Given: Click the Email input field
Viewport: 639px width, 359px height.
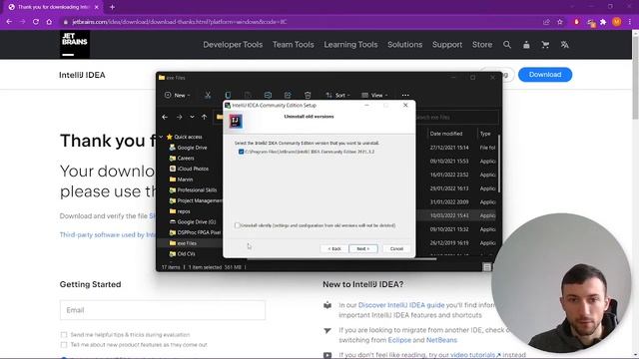Looking at the screenshot, I should 162,310.
